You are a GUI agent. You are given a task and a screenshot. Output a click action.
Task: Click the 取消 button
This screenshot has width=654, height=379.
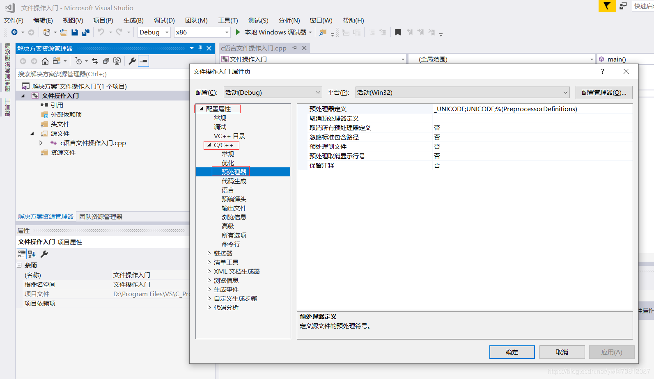(562, 352)
